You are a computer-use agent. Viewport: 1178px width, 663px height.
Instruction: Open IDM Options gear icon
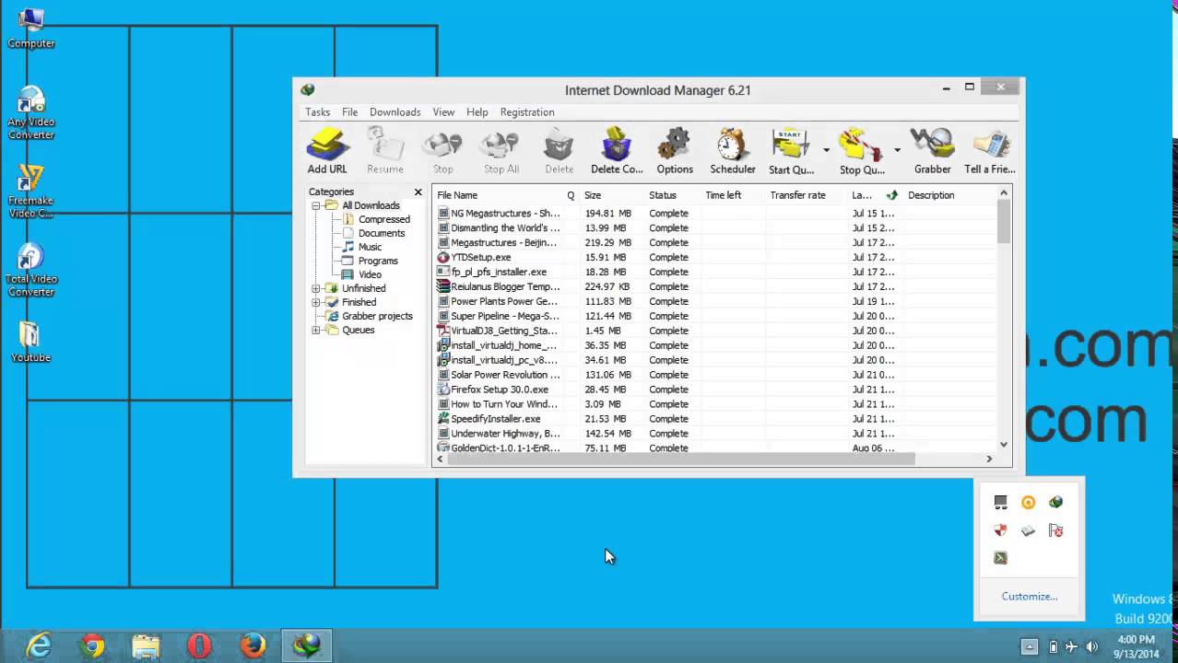pos(675,151)
